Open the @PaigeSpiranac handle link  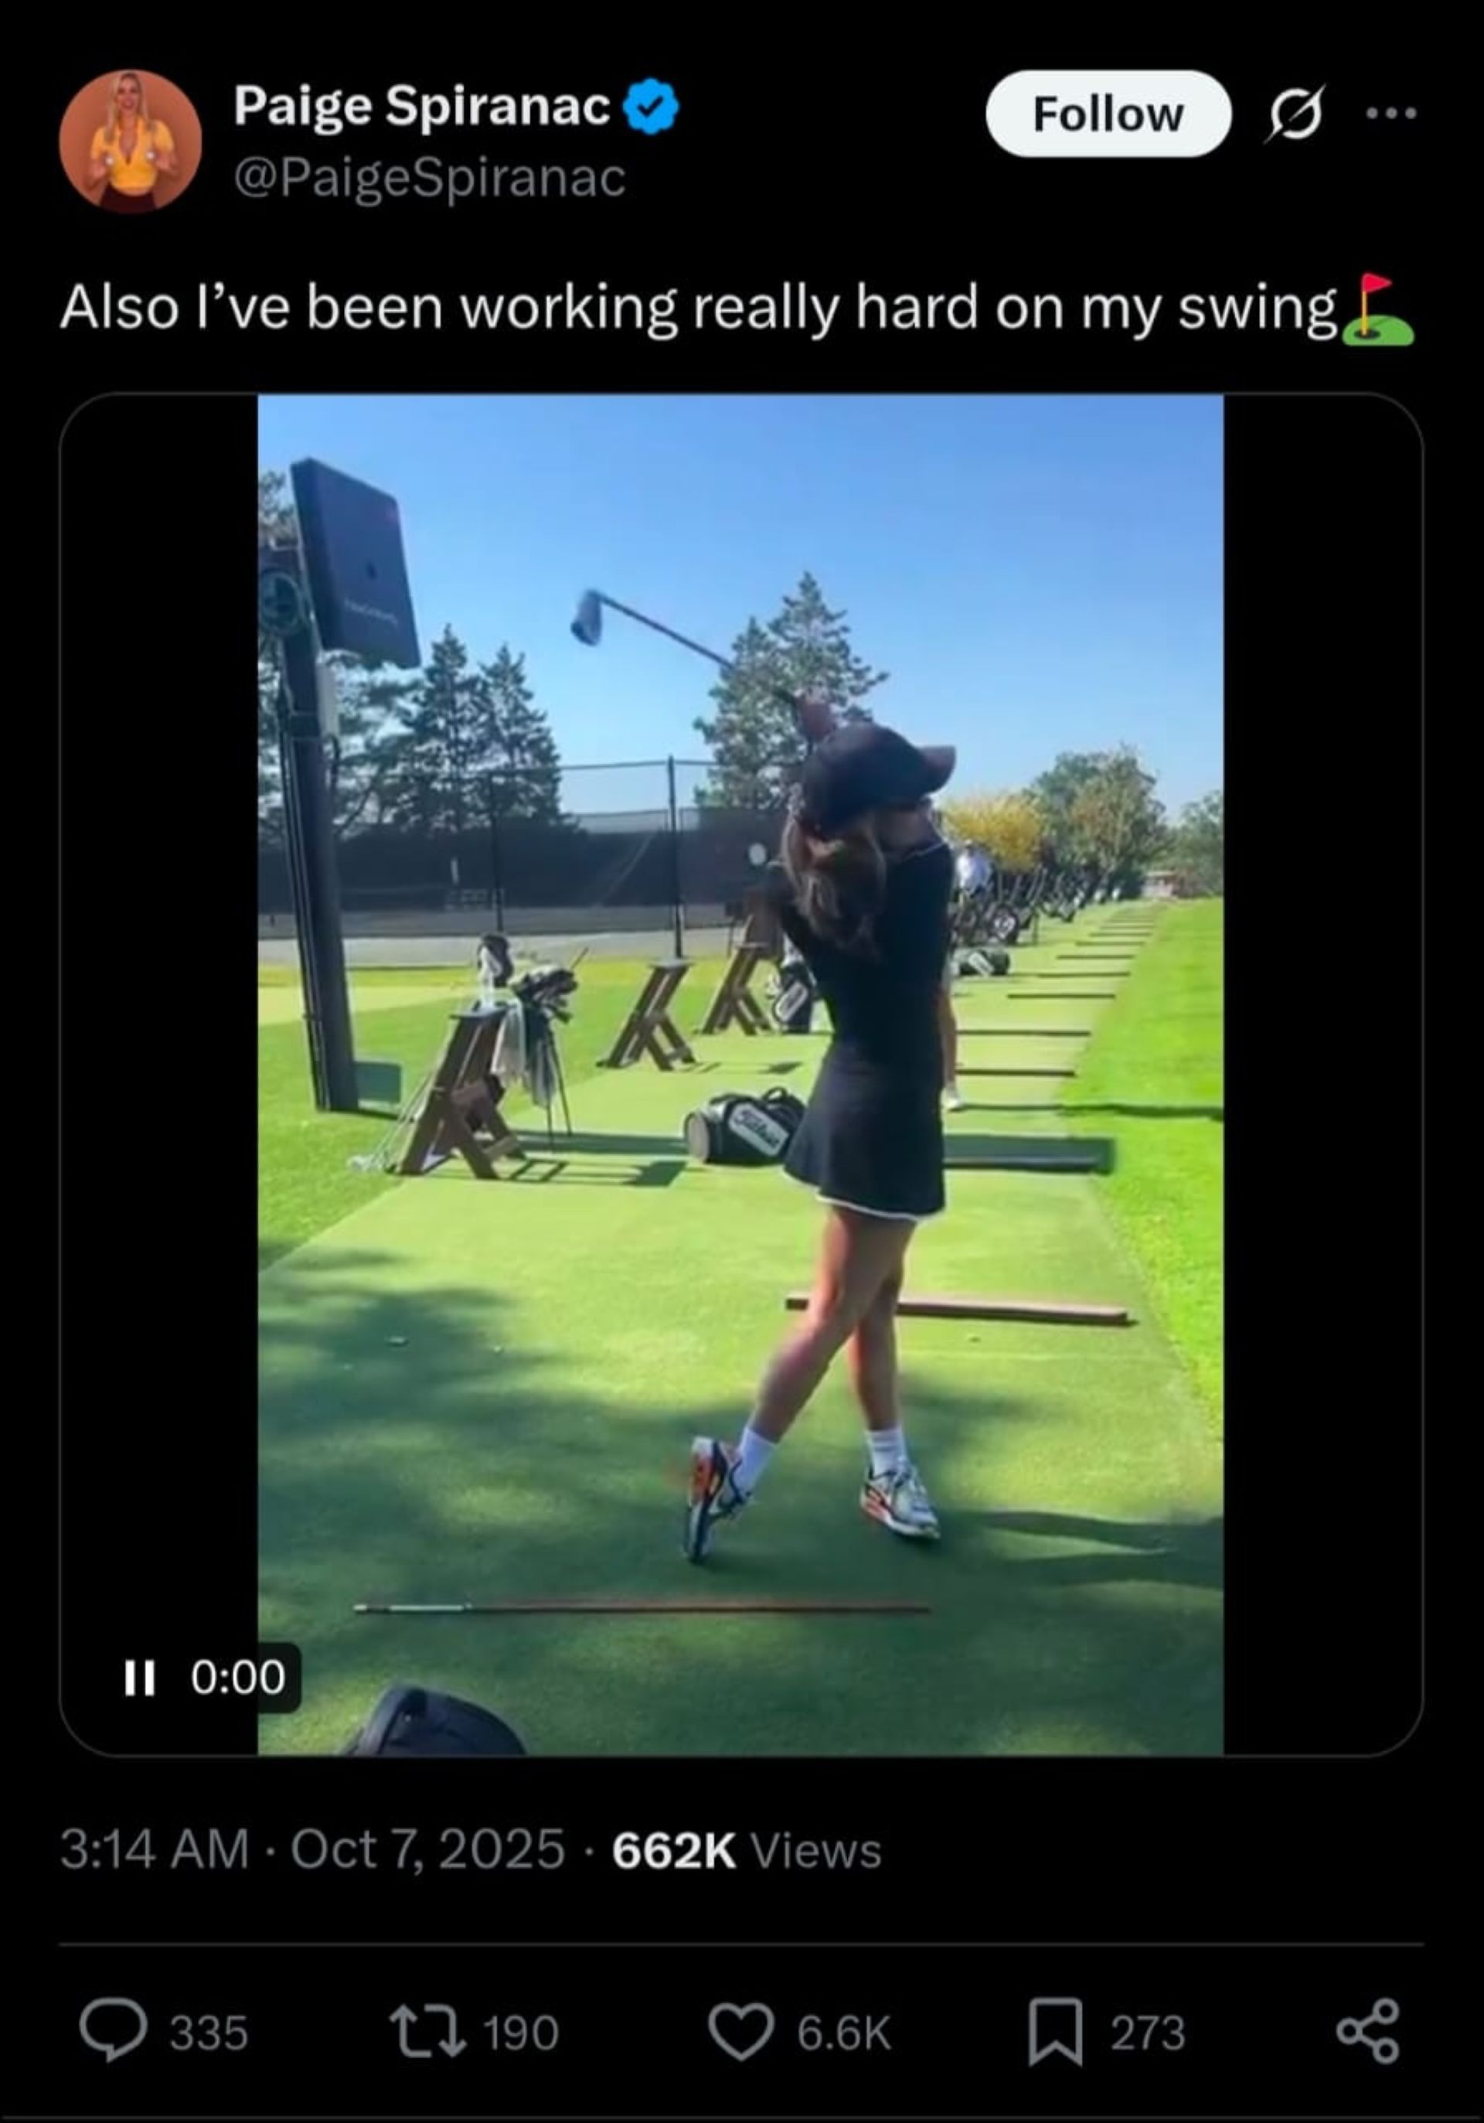click(430, 178)
